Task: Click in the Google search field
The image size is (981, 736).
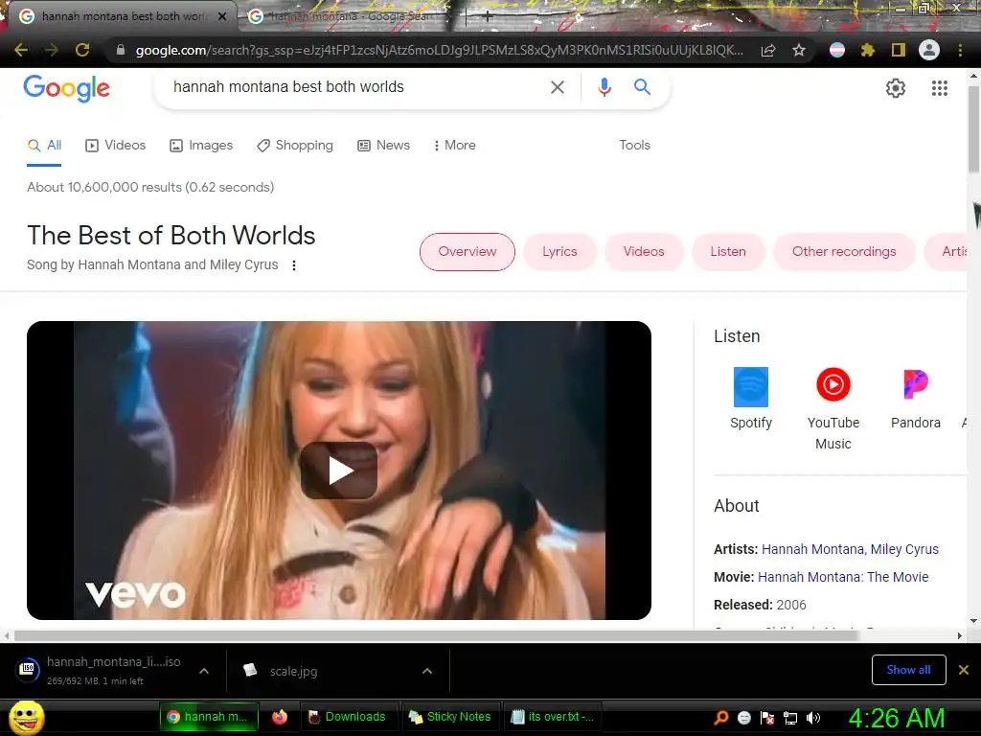Action: 356,87
